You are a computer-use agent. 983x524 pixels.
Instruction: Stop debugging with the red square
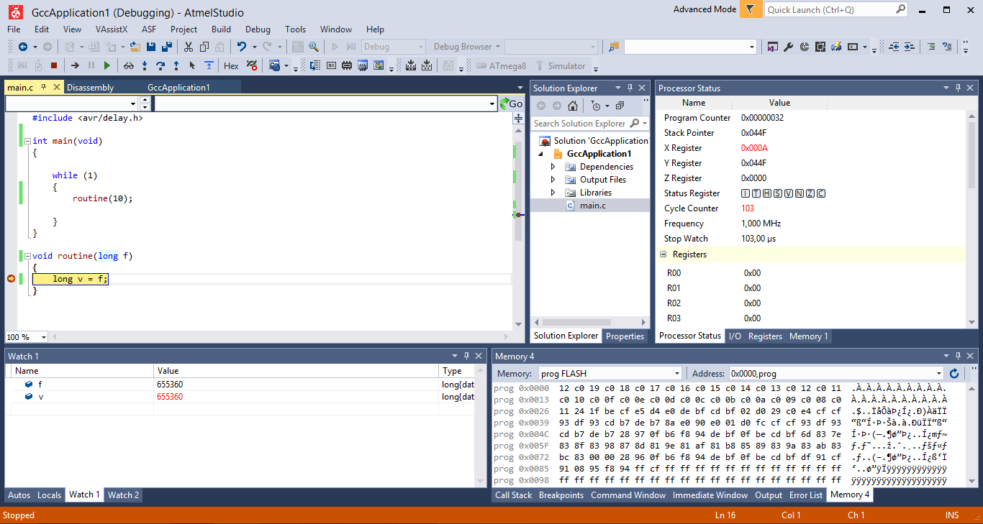(54, 65)
